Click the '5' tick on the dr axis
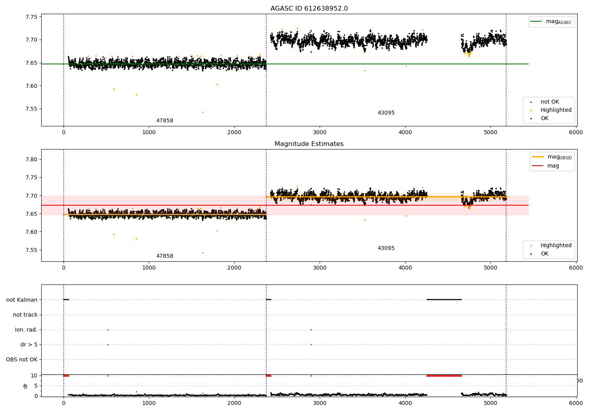The width and height of the screenshot is (589, 412). click(x=36, y=386)
